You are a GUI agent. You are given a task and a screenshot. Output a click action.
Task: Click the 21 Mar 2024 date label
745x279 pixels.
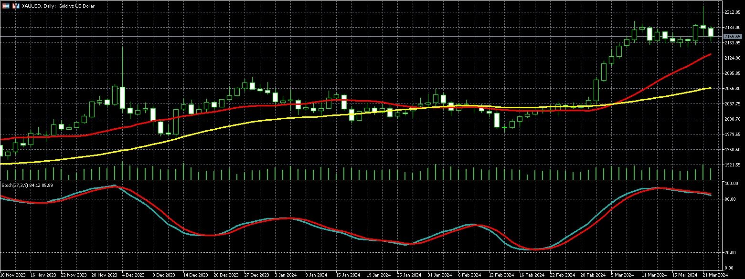coord(715,275)
